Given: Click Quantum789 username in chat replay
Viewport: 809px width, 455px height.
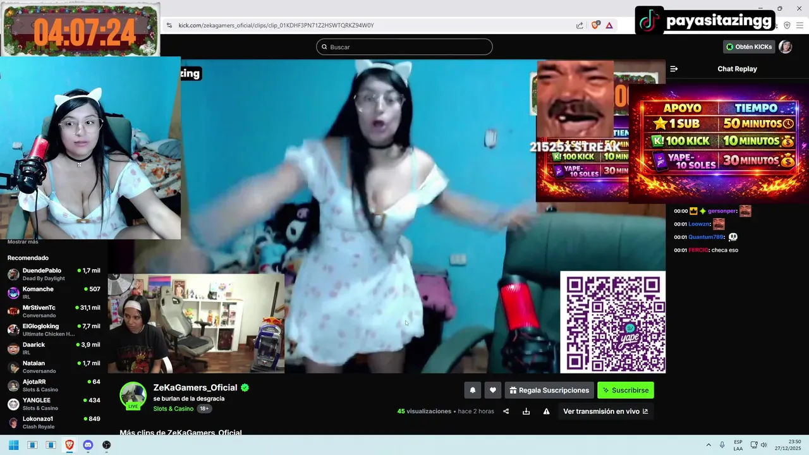Looking at the screenshot, I should [706, 237].
